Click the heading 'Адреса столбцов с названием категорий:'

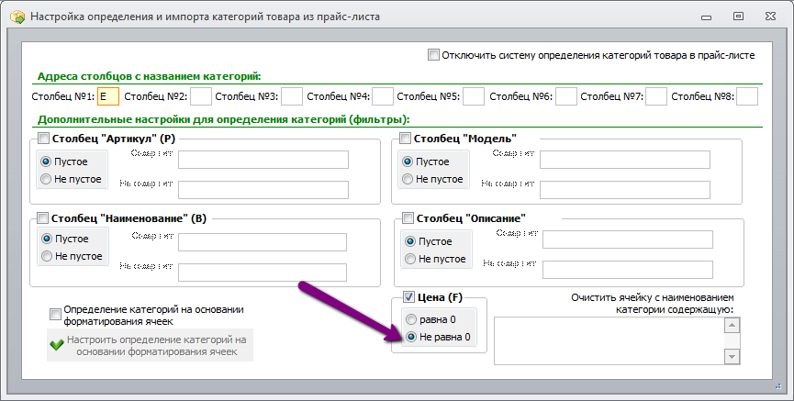150,77
